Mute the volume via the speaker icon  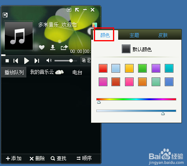[x=49, y=60]
